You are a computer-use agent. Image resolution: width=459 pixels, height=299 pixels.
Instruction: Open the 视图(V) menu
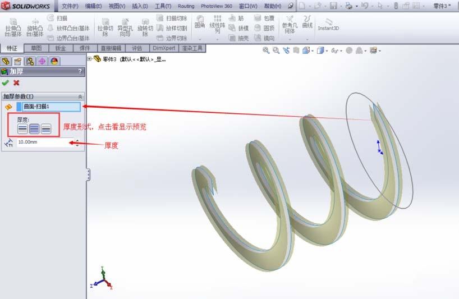click(x=117, y=6)
